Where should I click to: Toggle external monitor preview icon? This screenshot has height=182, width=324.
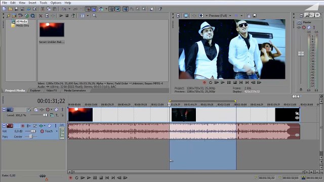point(186,16)
